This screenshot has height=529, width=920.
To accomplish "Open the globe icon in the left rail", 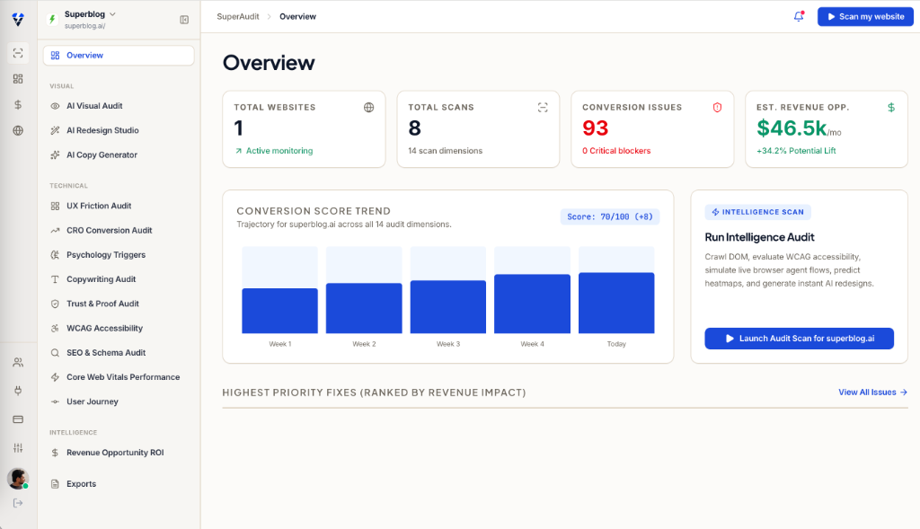I will [x=18, y=130].
